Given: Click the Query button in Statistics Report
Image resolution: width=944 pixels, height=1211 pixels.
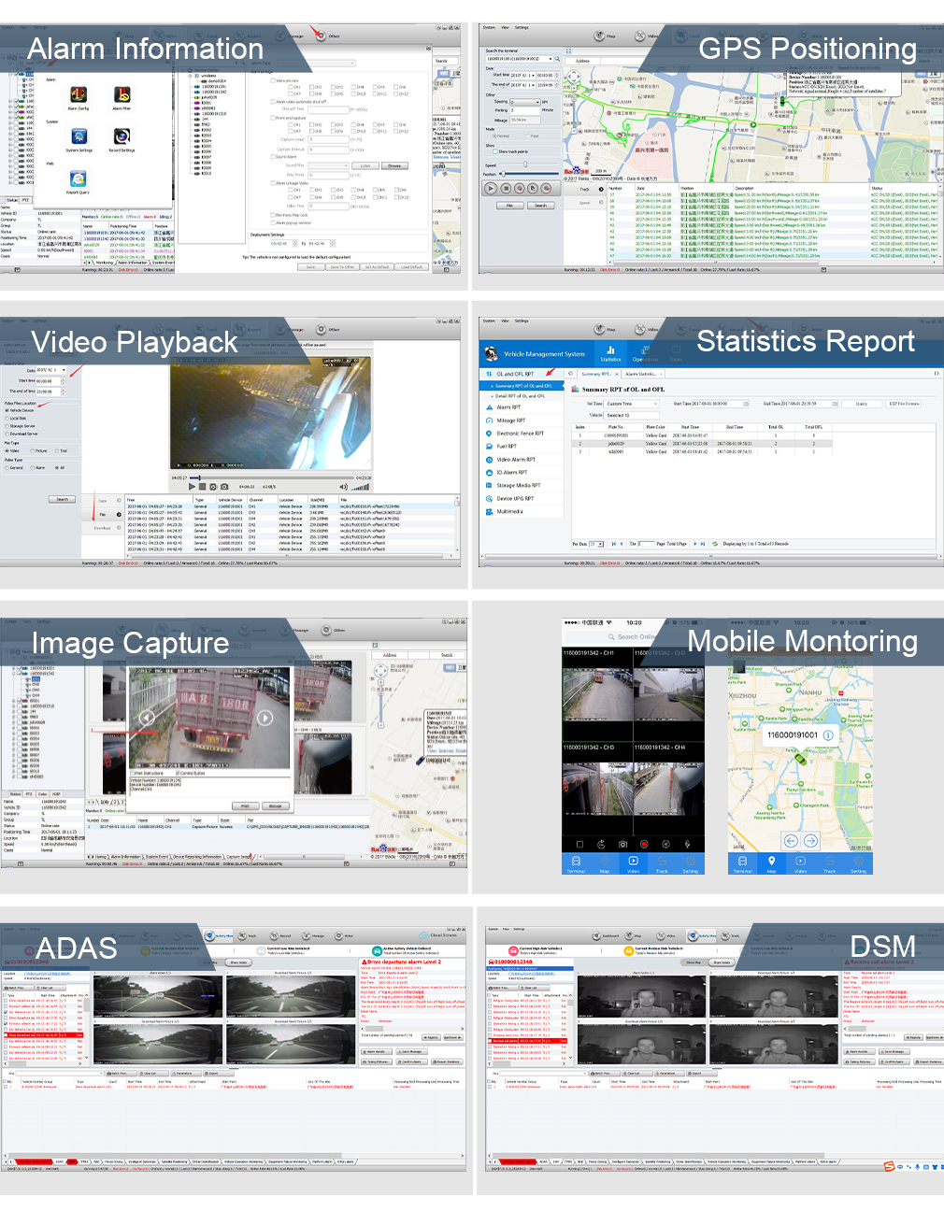Looking at the screenshot, I should tap(861, 404).
